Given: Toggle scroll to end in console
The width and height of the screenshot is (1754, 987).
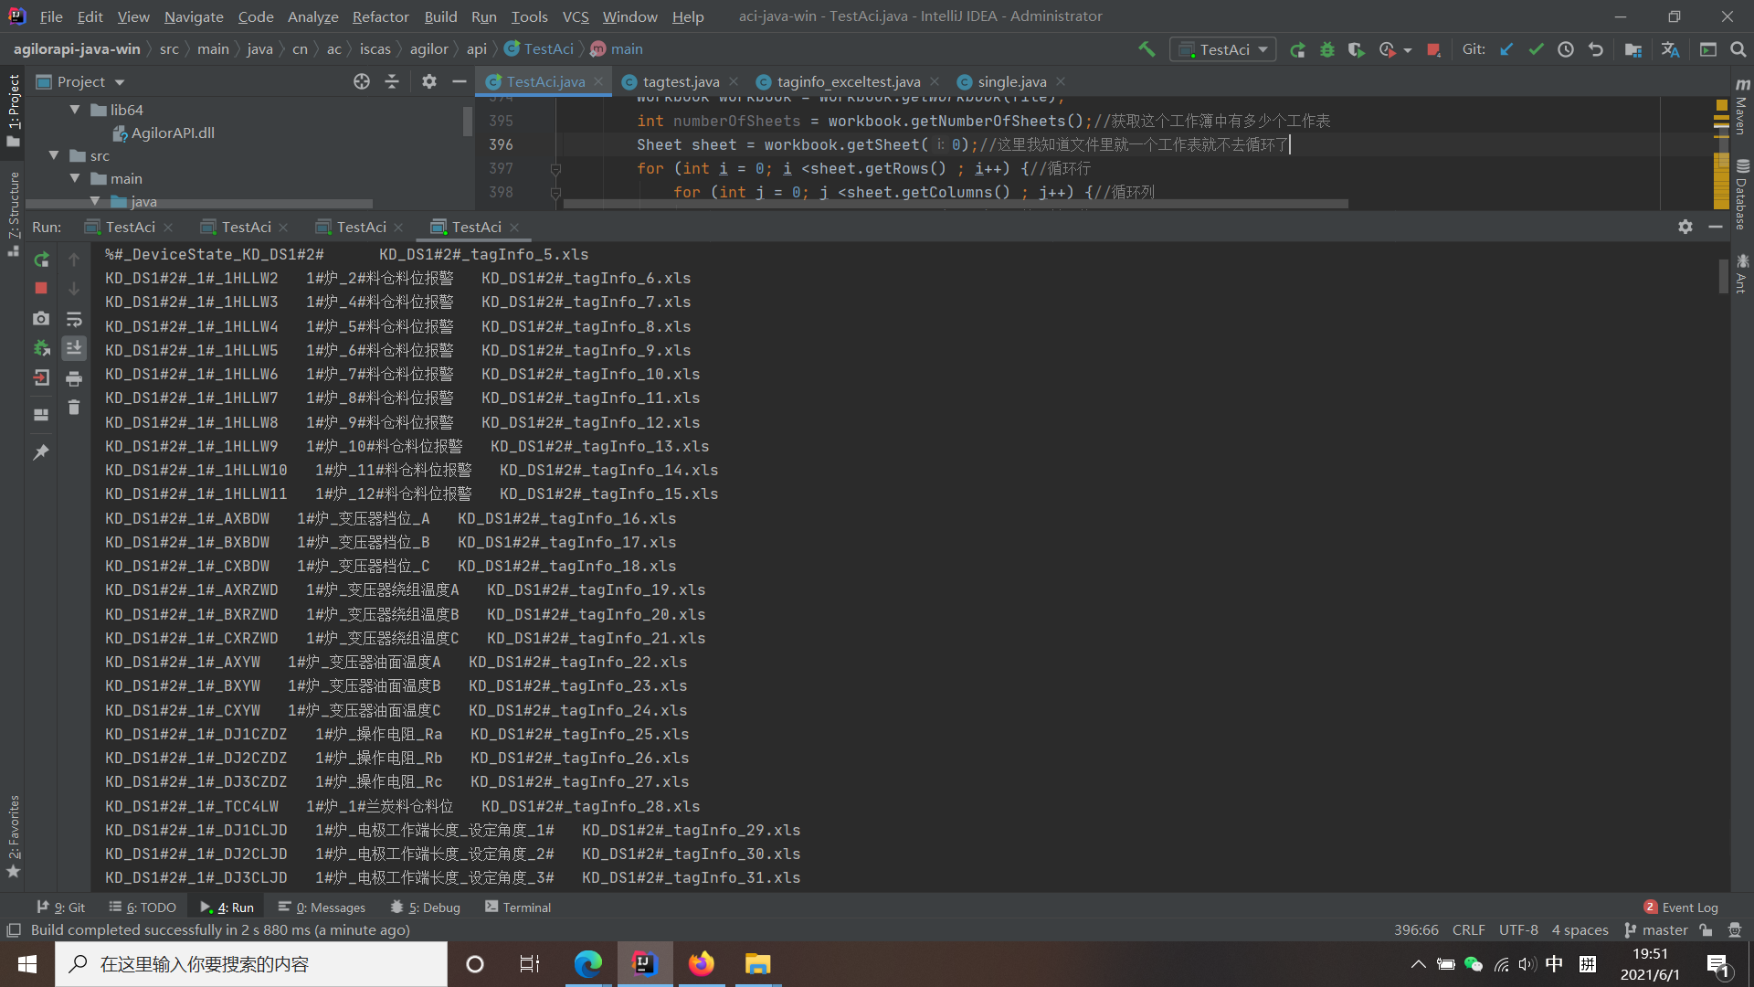Looking at the screenshot, I should click(x=74, y=348).
